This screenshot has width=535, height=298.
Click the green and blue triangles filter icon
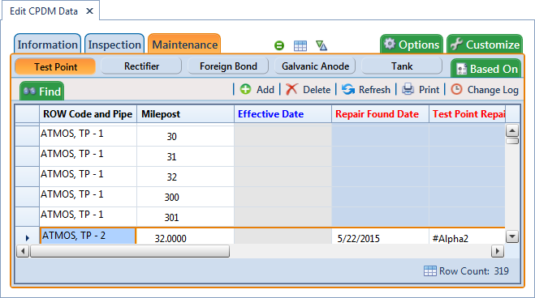click(321, 45)
